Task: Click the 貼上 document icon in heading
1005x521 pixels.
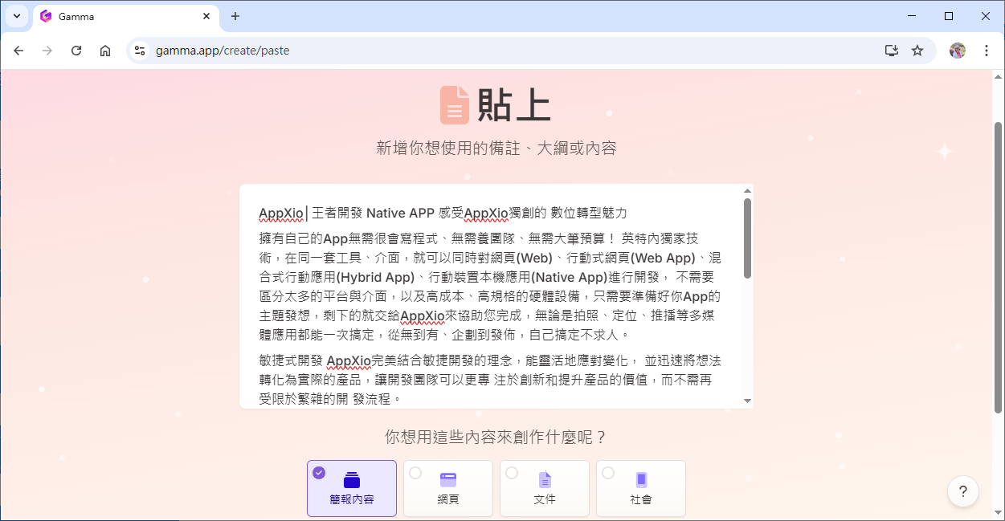Action: [x=455, y=105]
